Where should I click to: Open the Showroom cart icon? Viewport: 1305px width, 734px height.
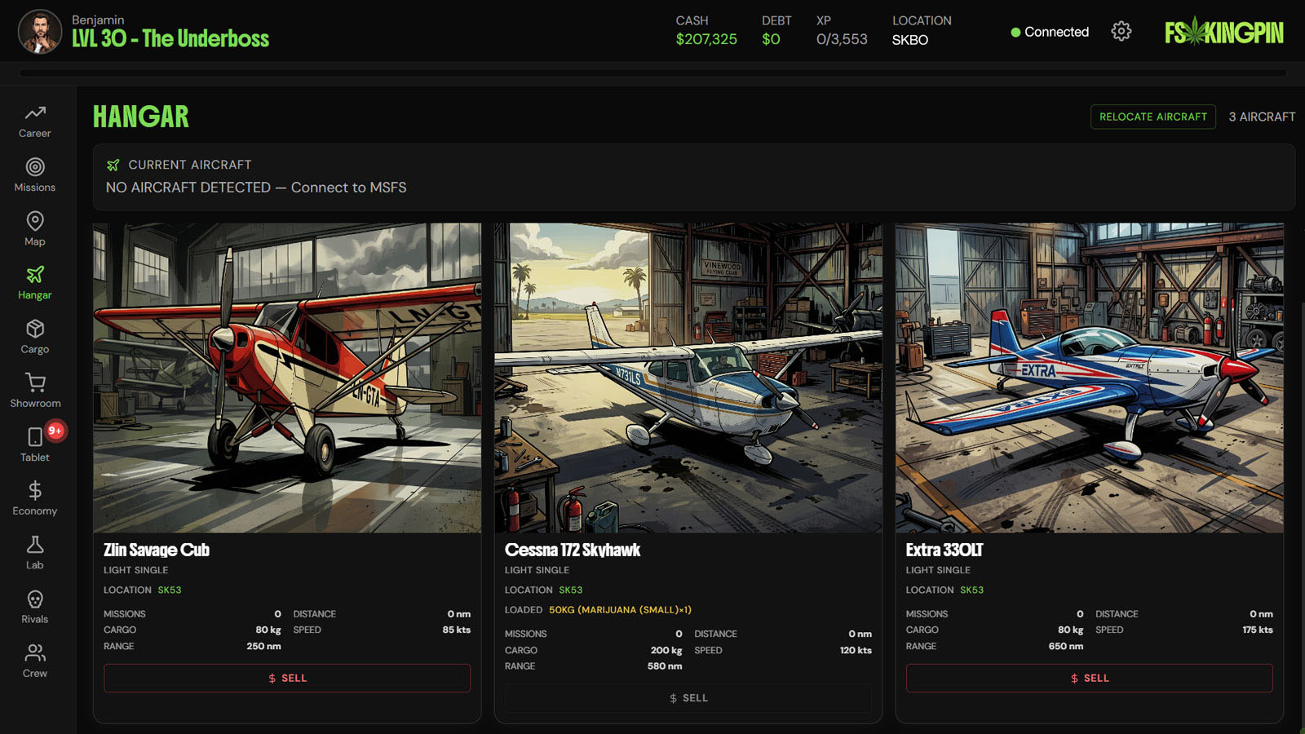[35, 382]
